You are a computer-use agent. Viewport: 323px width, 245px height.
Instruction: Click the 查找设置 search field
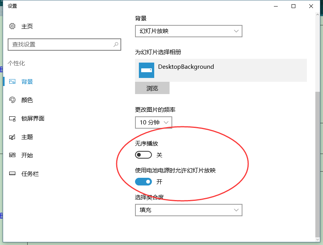point(64,45)
